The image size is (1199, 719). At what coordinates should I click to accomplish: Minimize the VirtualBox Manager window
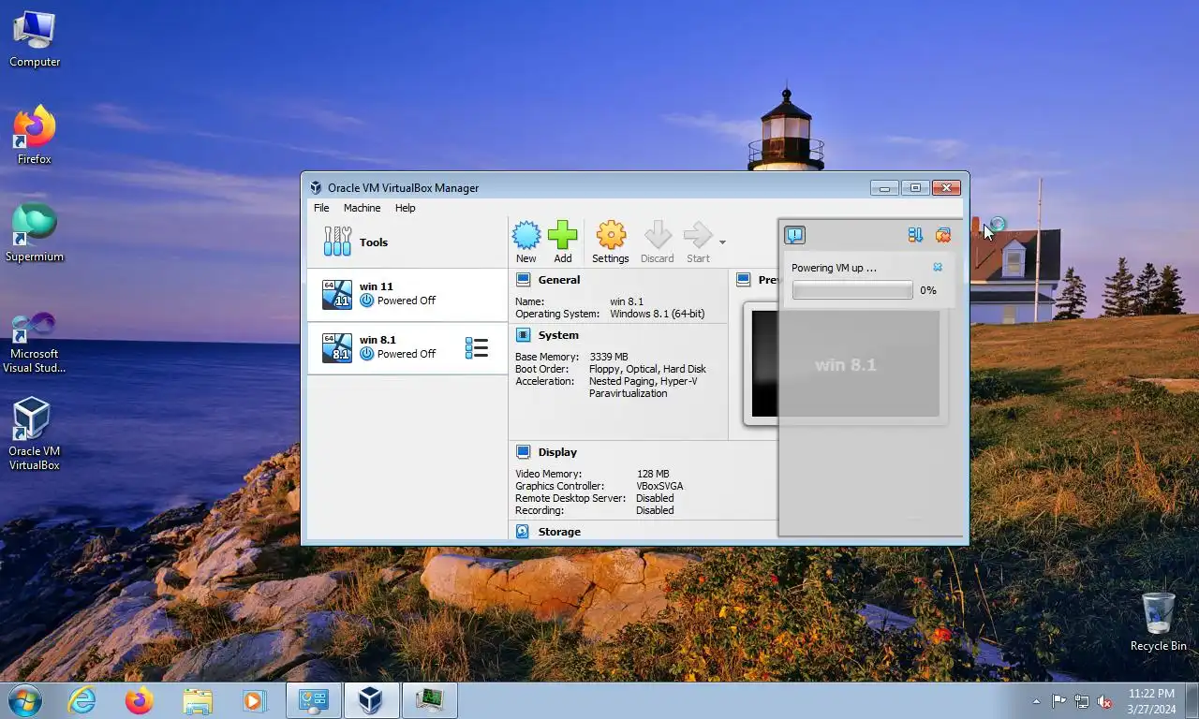click(884, 187)
